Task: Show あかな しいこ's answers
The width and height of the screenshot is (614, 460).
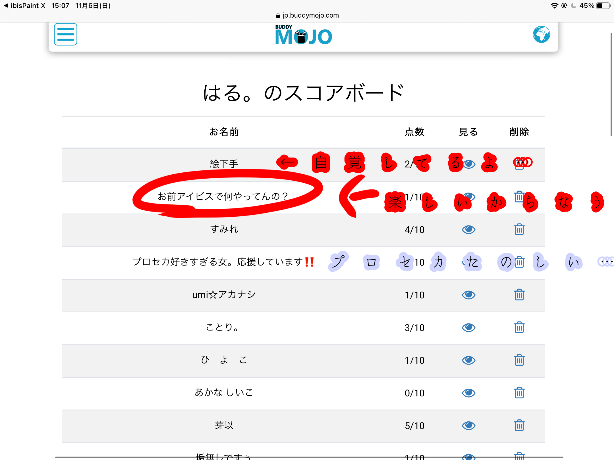Action: click(x=468, y=393)
